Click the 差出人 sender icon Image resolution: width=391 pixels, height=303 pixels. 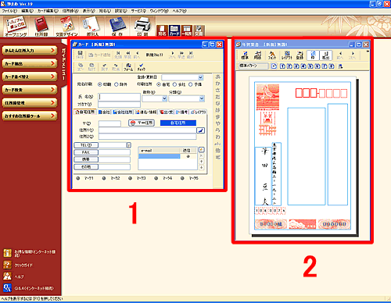tap(92, 27)
